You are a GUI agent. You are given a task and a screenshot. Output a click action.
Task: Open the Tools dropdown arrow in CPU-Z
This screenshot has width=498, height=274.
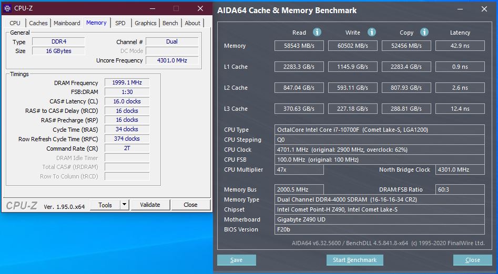click(x=125, y=205)
